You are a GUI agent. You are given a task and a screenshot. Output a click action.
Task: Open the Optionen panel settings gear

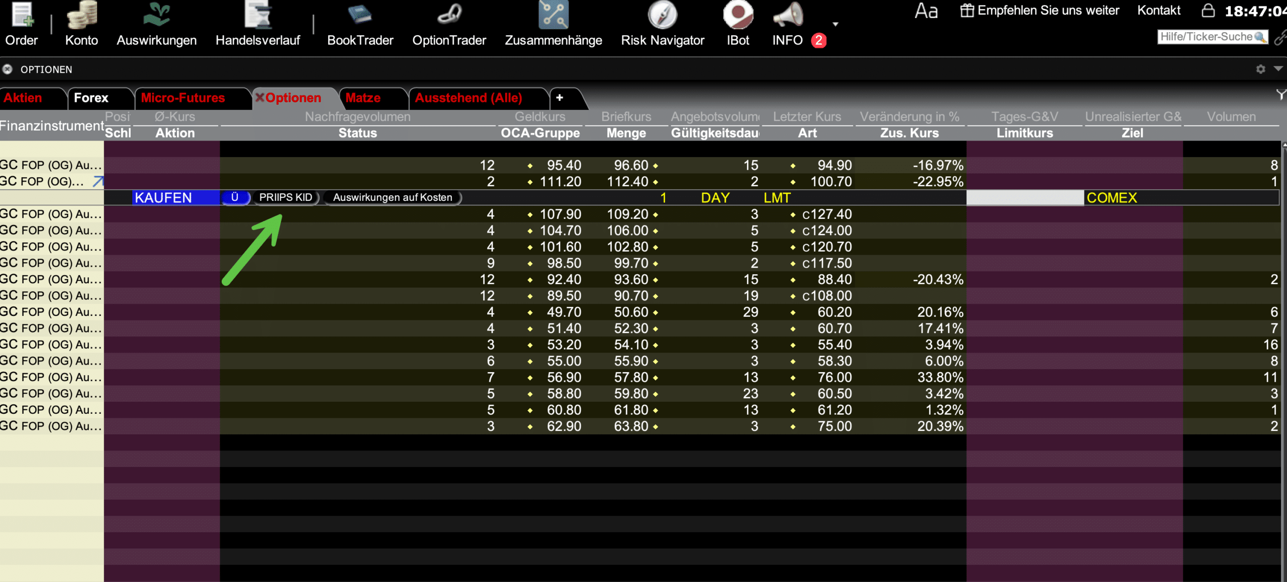[1260, 69]
